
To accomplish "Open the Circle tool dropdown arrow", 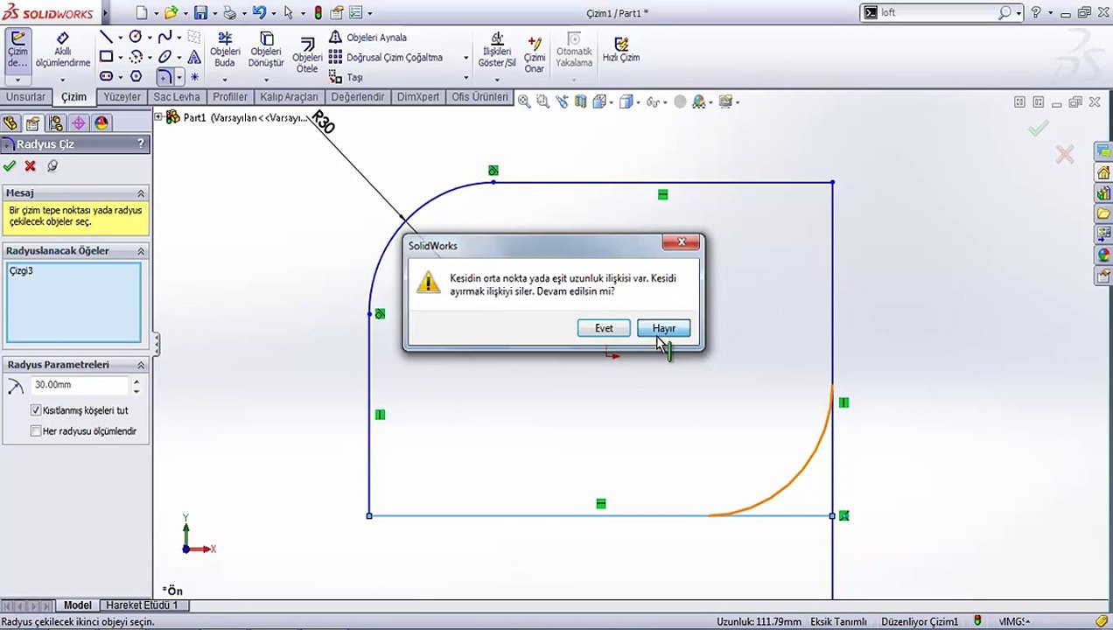I will [150, 38].
